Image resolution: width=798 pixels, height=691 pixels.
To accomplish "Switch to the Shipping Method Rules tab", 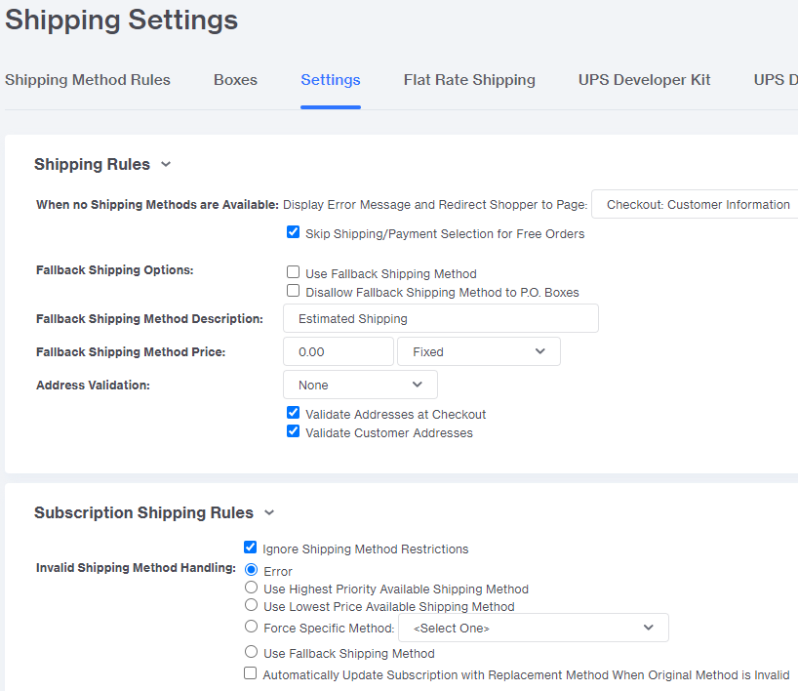I will pos(88,80).
